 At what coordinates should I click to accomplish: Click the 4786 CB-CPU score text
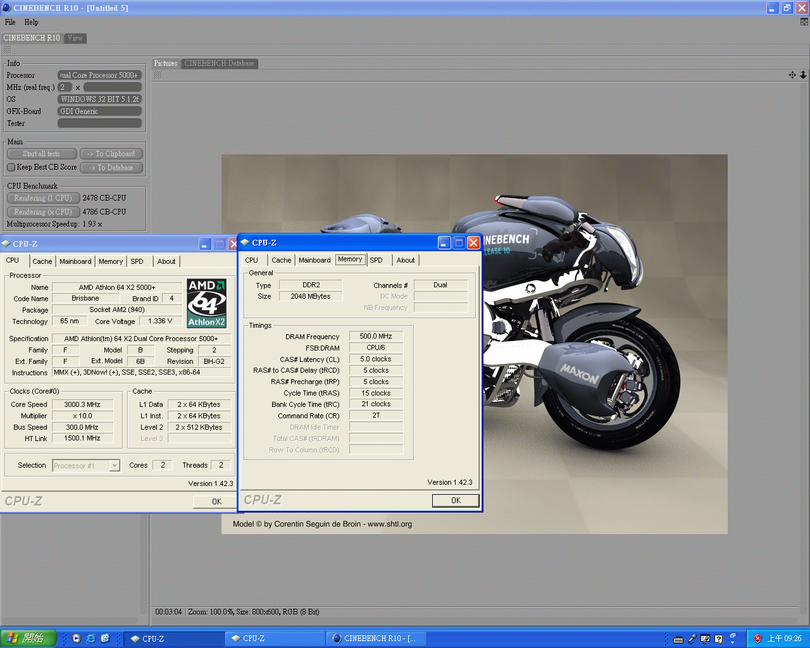(x=104, y=212)
